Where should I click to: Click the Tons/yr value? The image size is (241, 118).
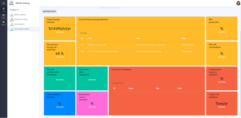(x=222, y=104)
